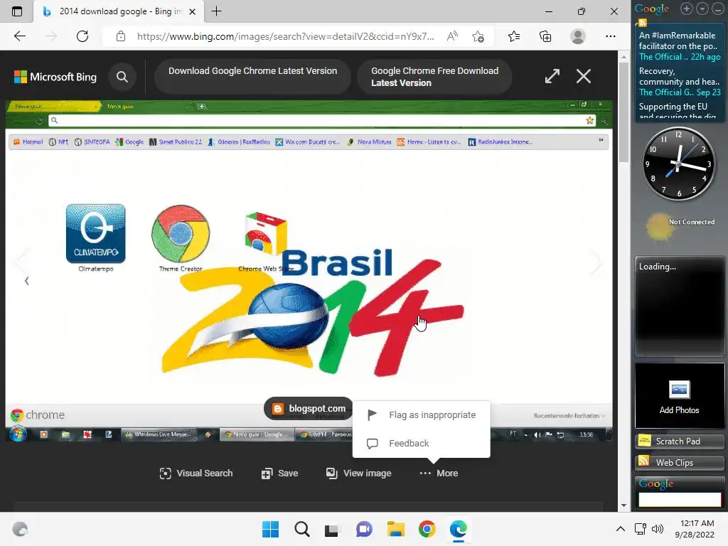Go to Microsoft Bing home logo
Image resolution: width=728 pixels, height=546 pixels.
(x=55, y=77)
